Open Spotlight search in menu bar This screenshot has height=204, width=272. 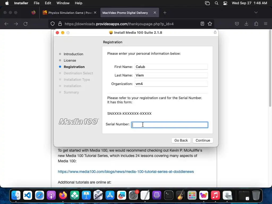pos(216,3)
